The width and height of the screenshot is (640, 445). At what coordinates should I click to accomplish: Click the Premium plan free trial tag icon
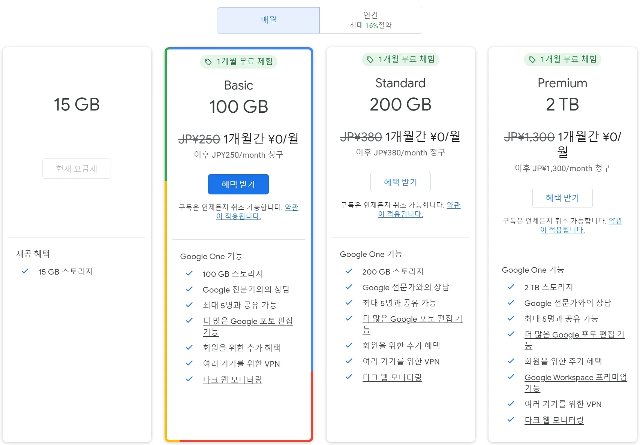(532, 60)
